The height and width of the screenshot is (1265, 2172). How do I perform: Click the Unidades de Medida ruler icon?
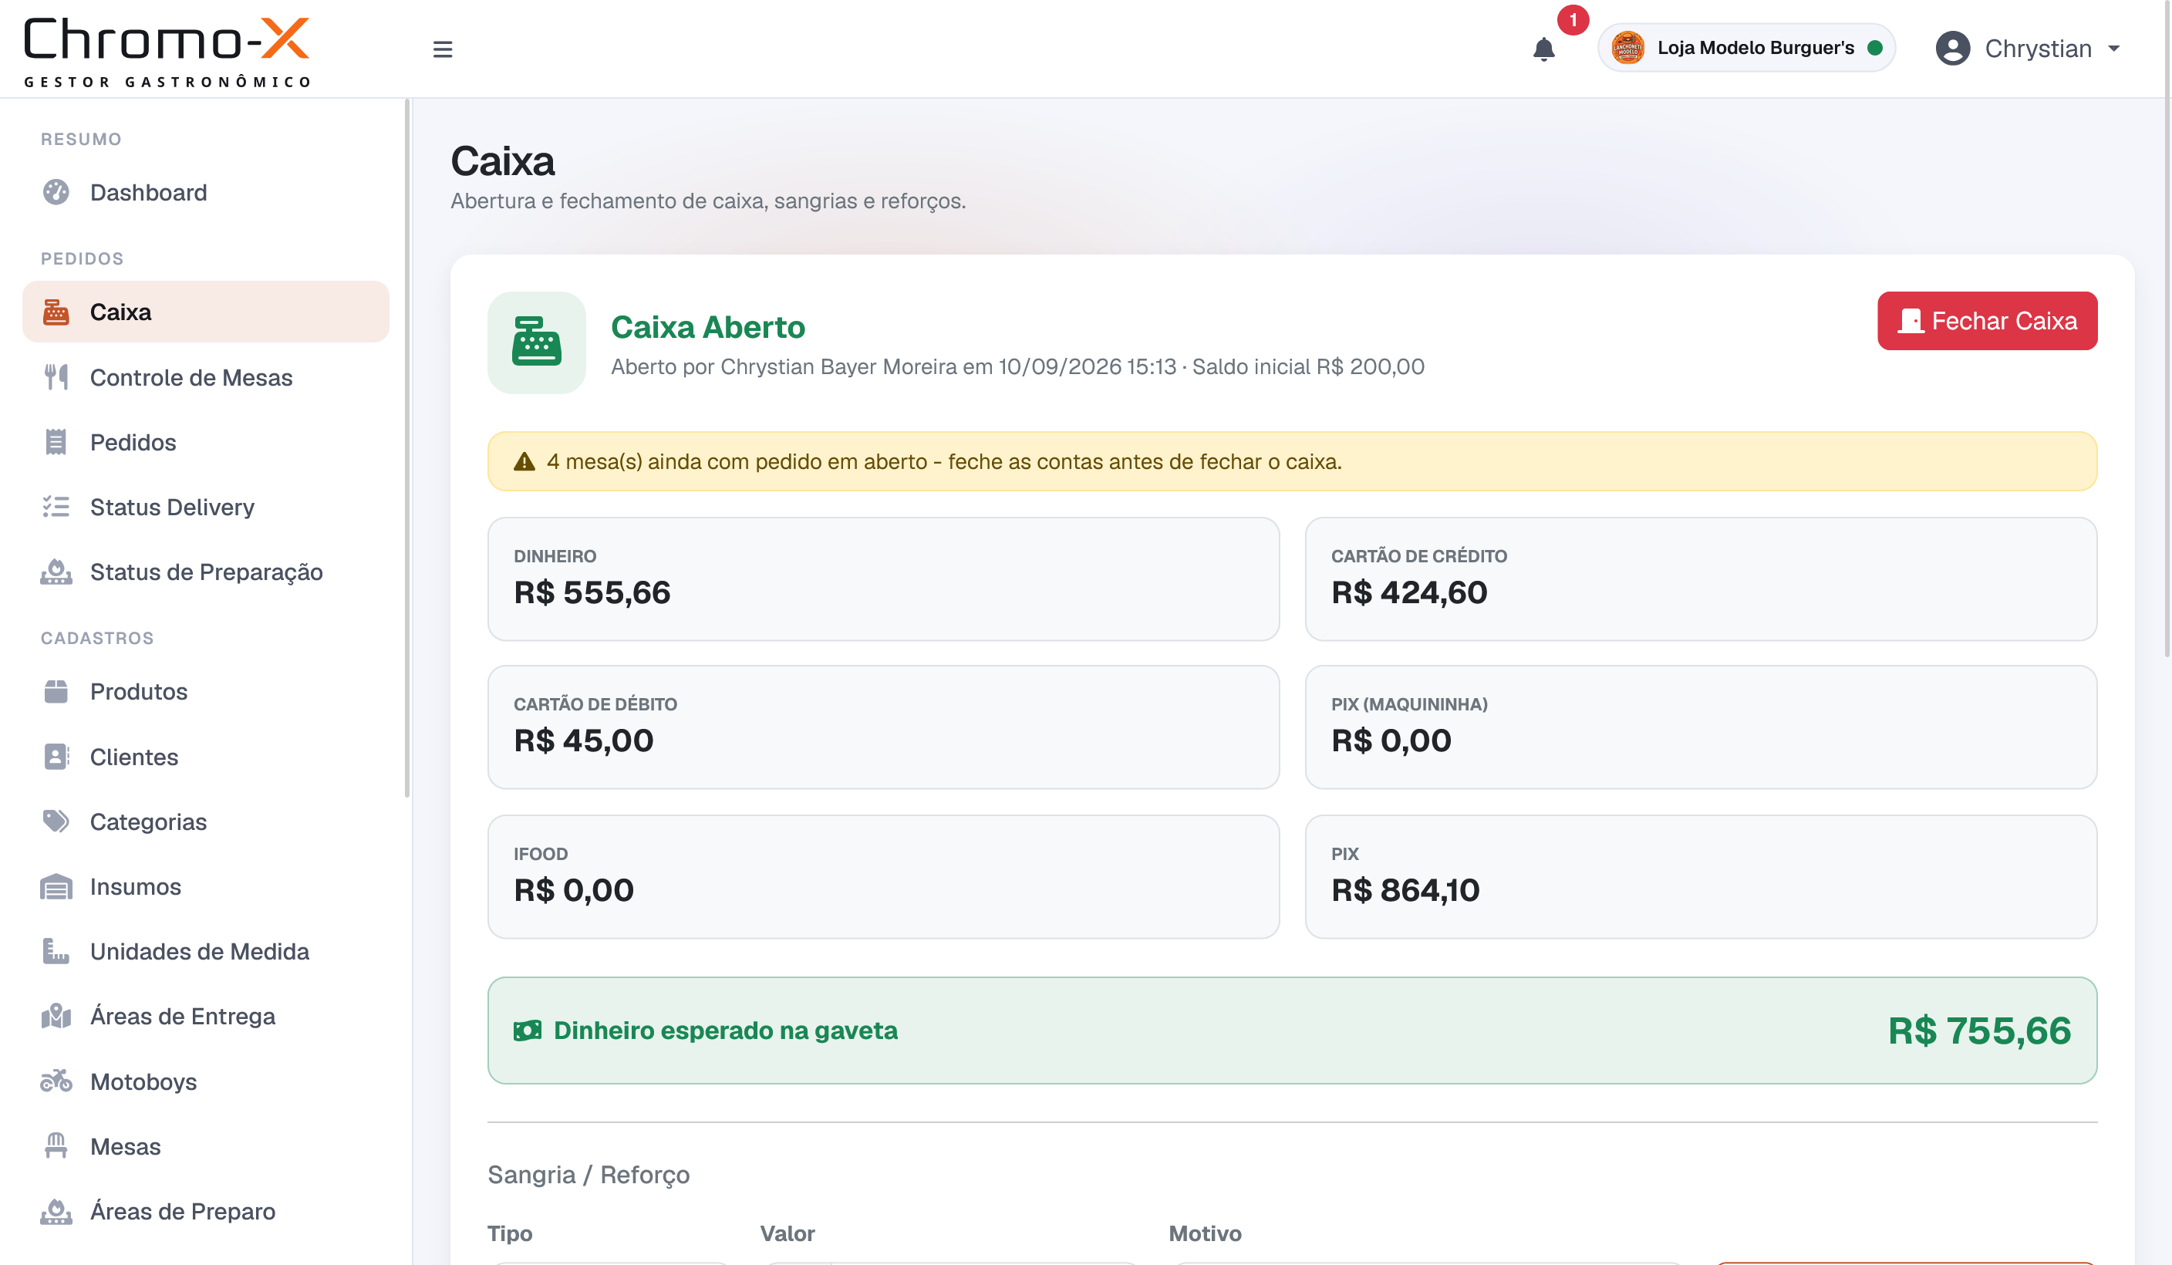pos(56,951)
